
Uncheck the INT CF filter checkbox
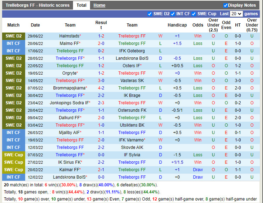[173, 14]
